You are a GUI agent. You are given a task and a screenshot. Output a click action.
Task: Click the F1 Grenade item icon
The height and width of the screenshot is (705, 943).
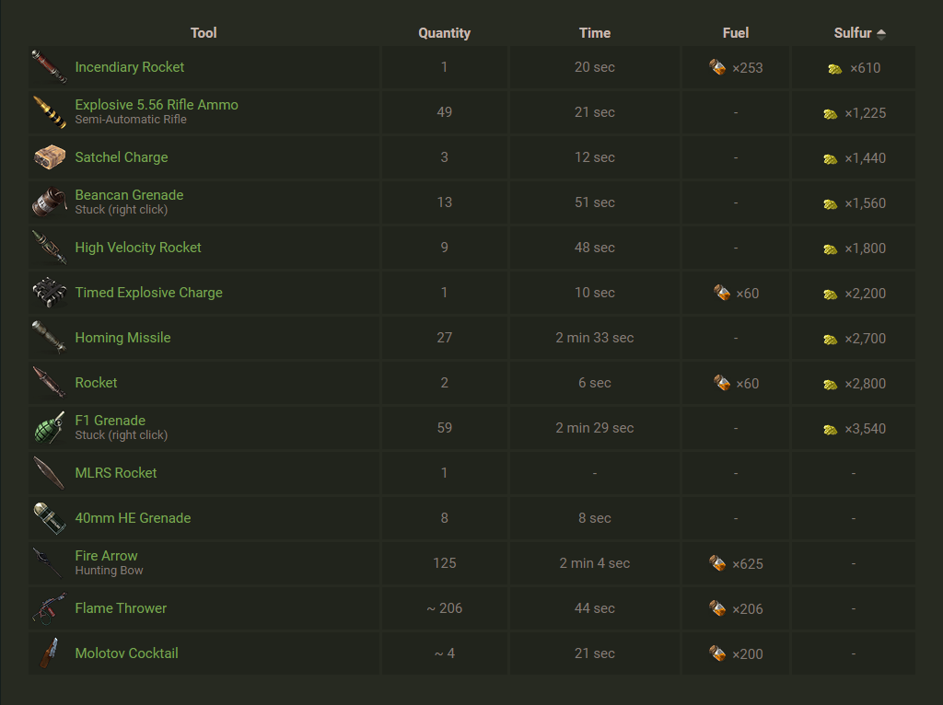[x=49, y=428]
